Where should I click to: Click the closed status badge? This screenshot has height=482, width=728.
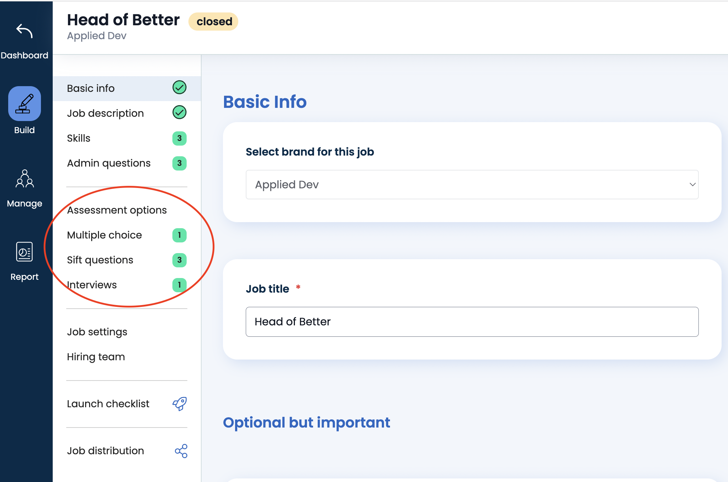point(214,21)
